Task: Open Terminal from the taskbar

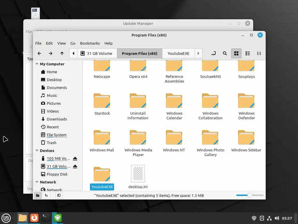Action: point(46,218)
